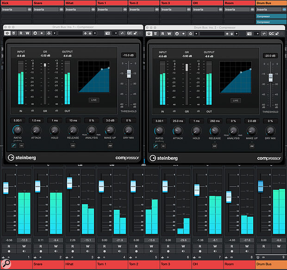
Task: Copy A to B in Ins. 2 Compressor
Action: coord(183,34)
